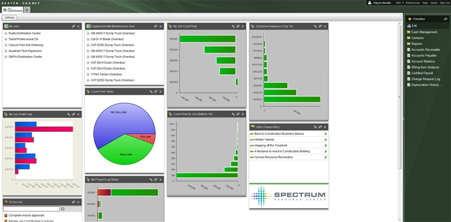Image resolution: width=451 pixels, height=222 pixels.
Task: Click the To Do List text field
Action: tap(31, 208)
